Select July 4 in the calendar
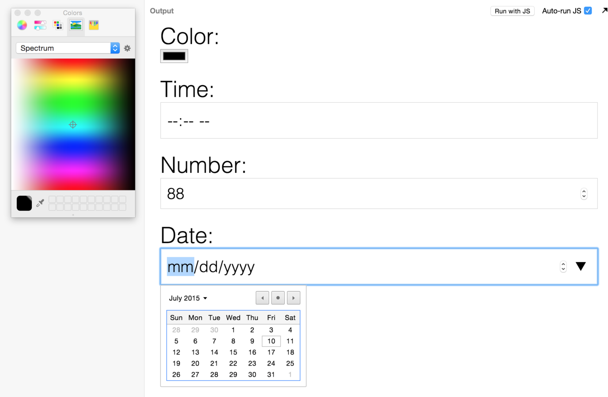This screenshot has width=608, height=397. tap(290, 330)
